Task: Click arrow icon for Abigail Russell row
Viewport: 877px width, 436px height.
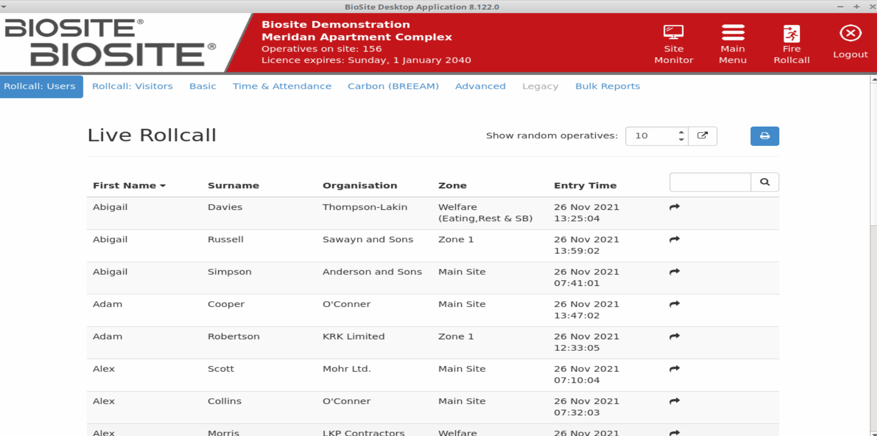Action: point(674,239)
